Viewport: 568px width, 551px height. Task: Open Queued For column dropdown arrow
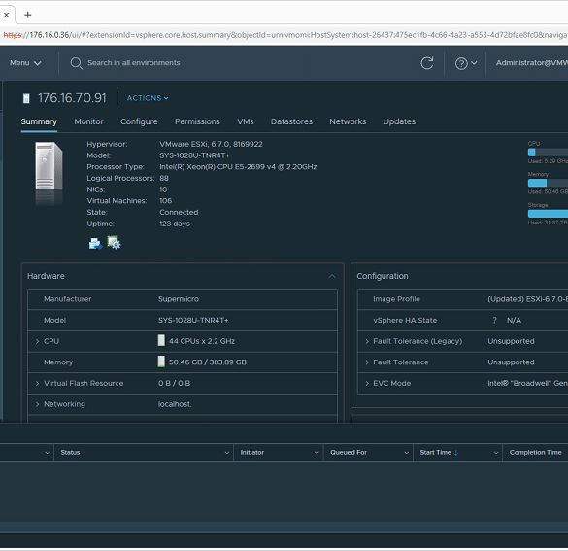click(406, 453)
